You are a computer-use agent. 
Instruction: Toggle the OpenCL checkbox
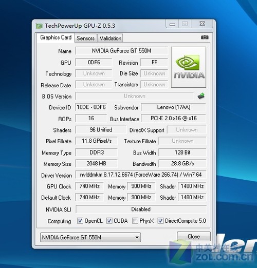tap(80, 221)
